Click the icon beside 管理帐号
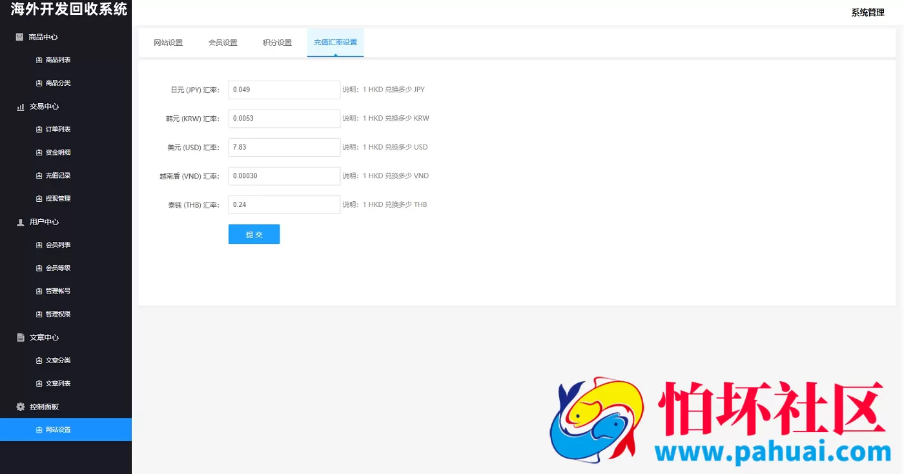This screenshot has width=904, height=474. [x=39, y=291]
